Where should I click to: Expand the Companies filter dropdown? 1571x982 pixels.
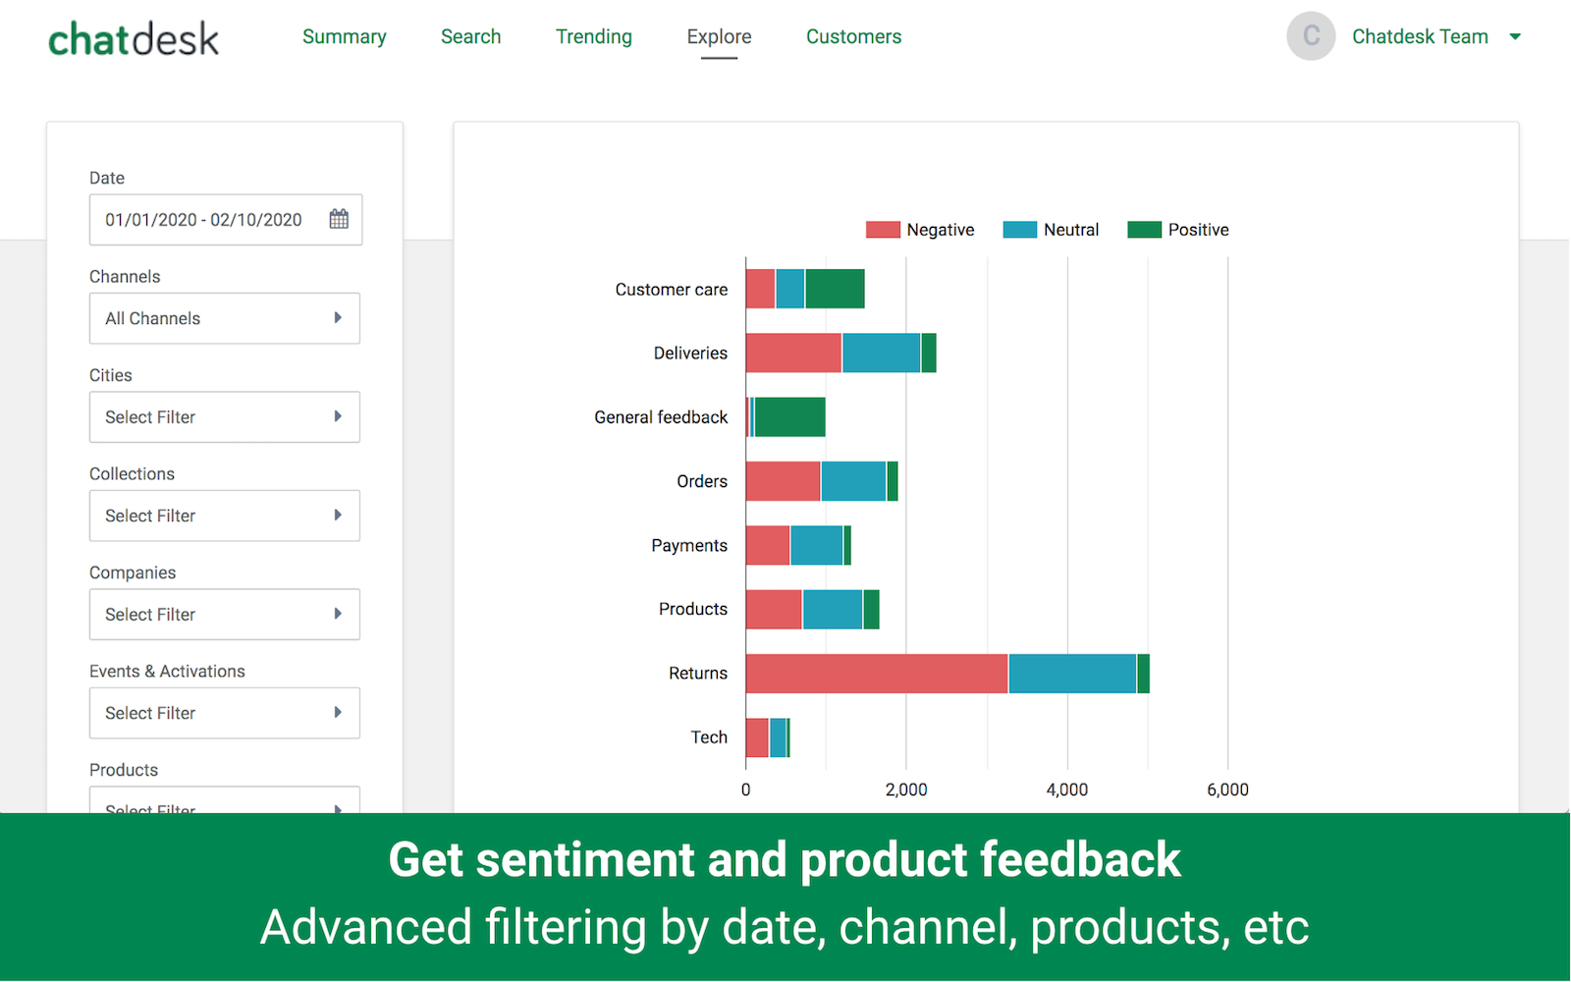click(x=225, y=615)
